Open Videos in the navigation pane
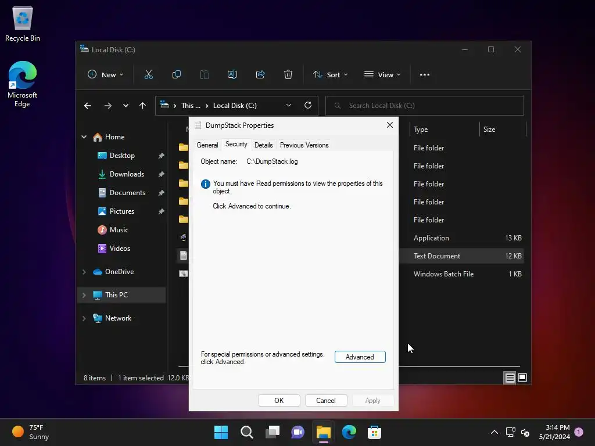The height and width of the screenshot is (446, 595). (120, 249)
